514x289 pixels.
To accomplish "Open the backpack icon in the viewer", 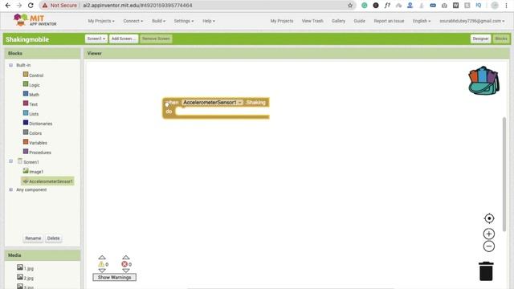I will coord(483,80).
